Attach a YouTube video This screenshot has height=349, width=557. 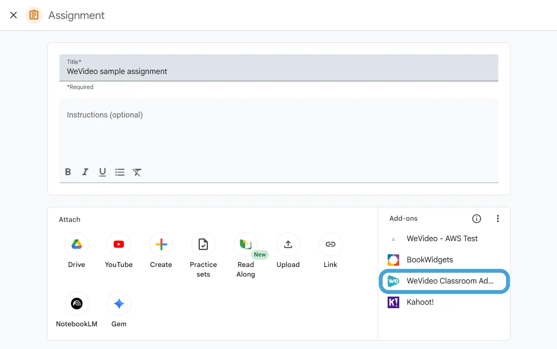pyautogui.click(x=119, y=244)
